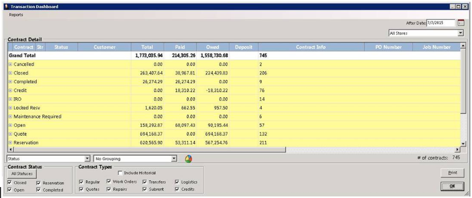
Task: Expand the Closed status group
Action: tap(10, 73)
